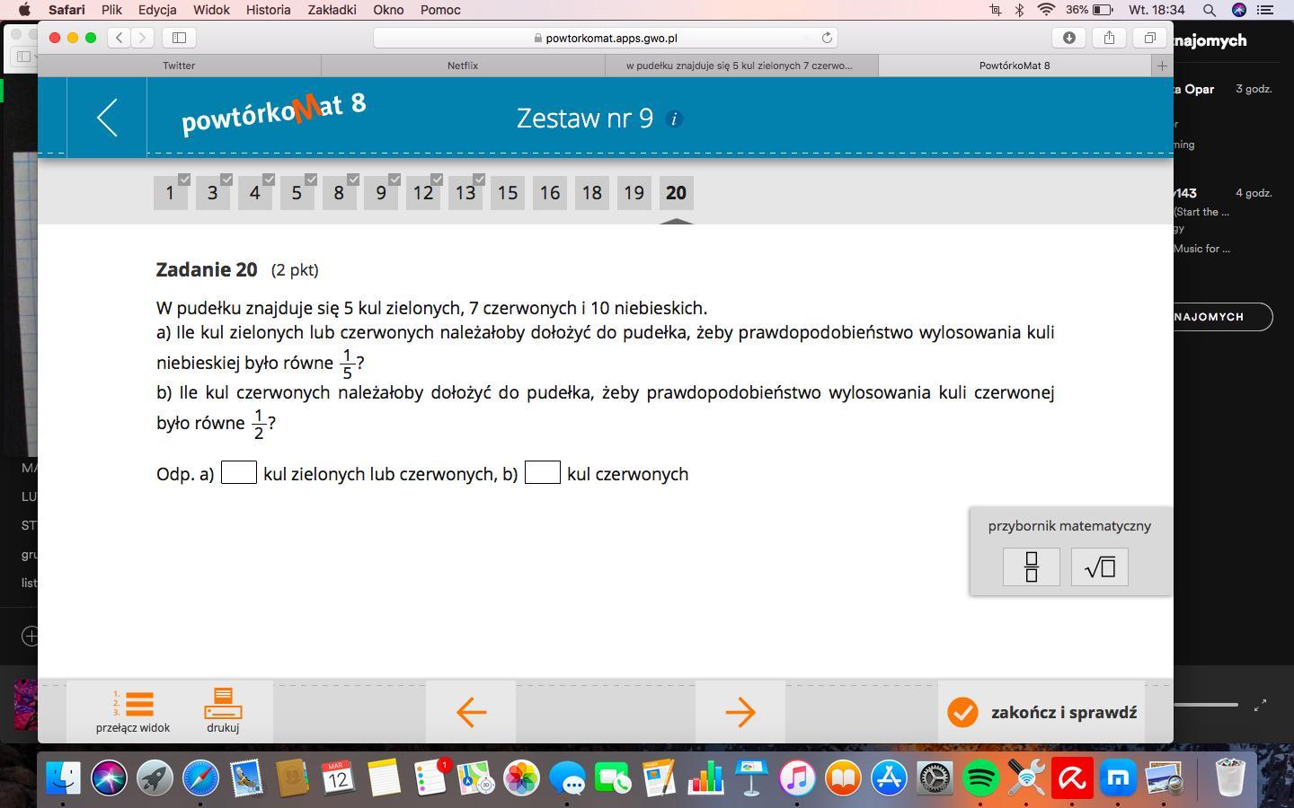This screenshot has height=808, width=1294.
Task: Click the przełącz widok list icon
Action: point(133,703)
